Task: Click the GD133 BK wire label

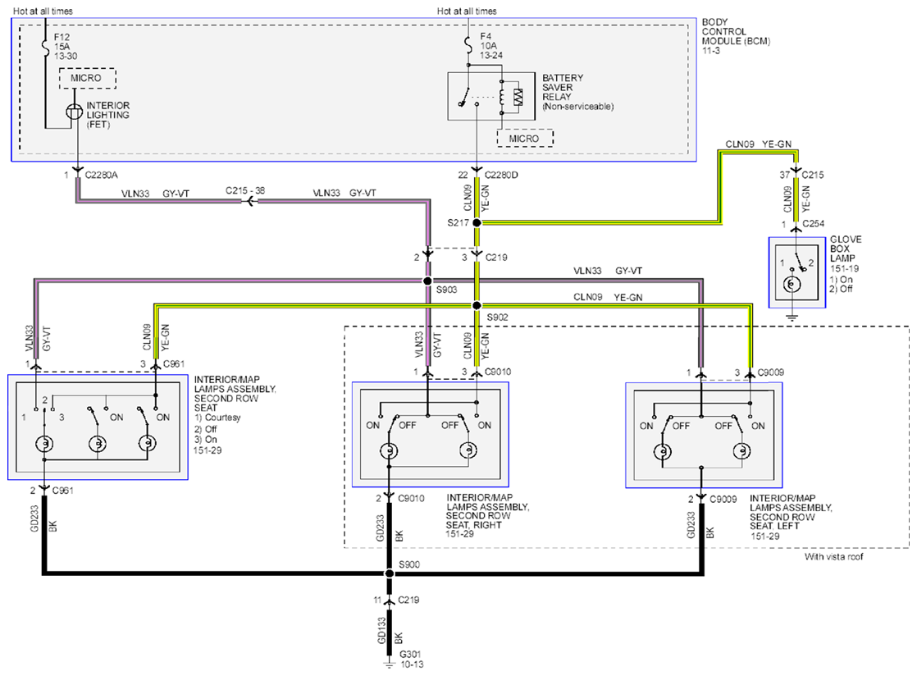Action: [390, 631]
